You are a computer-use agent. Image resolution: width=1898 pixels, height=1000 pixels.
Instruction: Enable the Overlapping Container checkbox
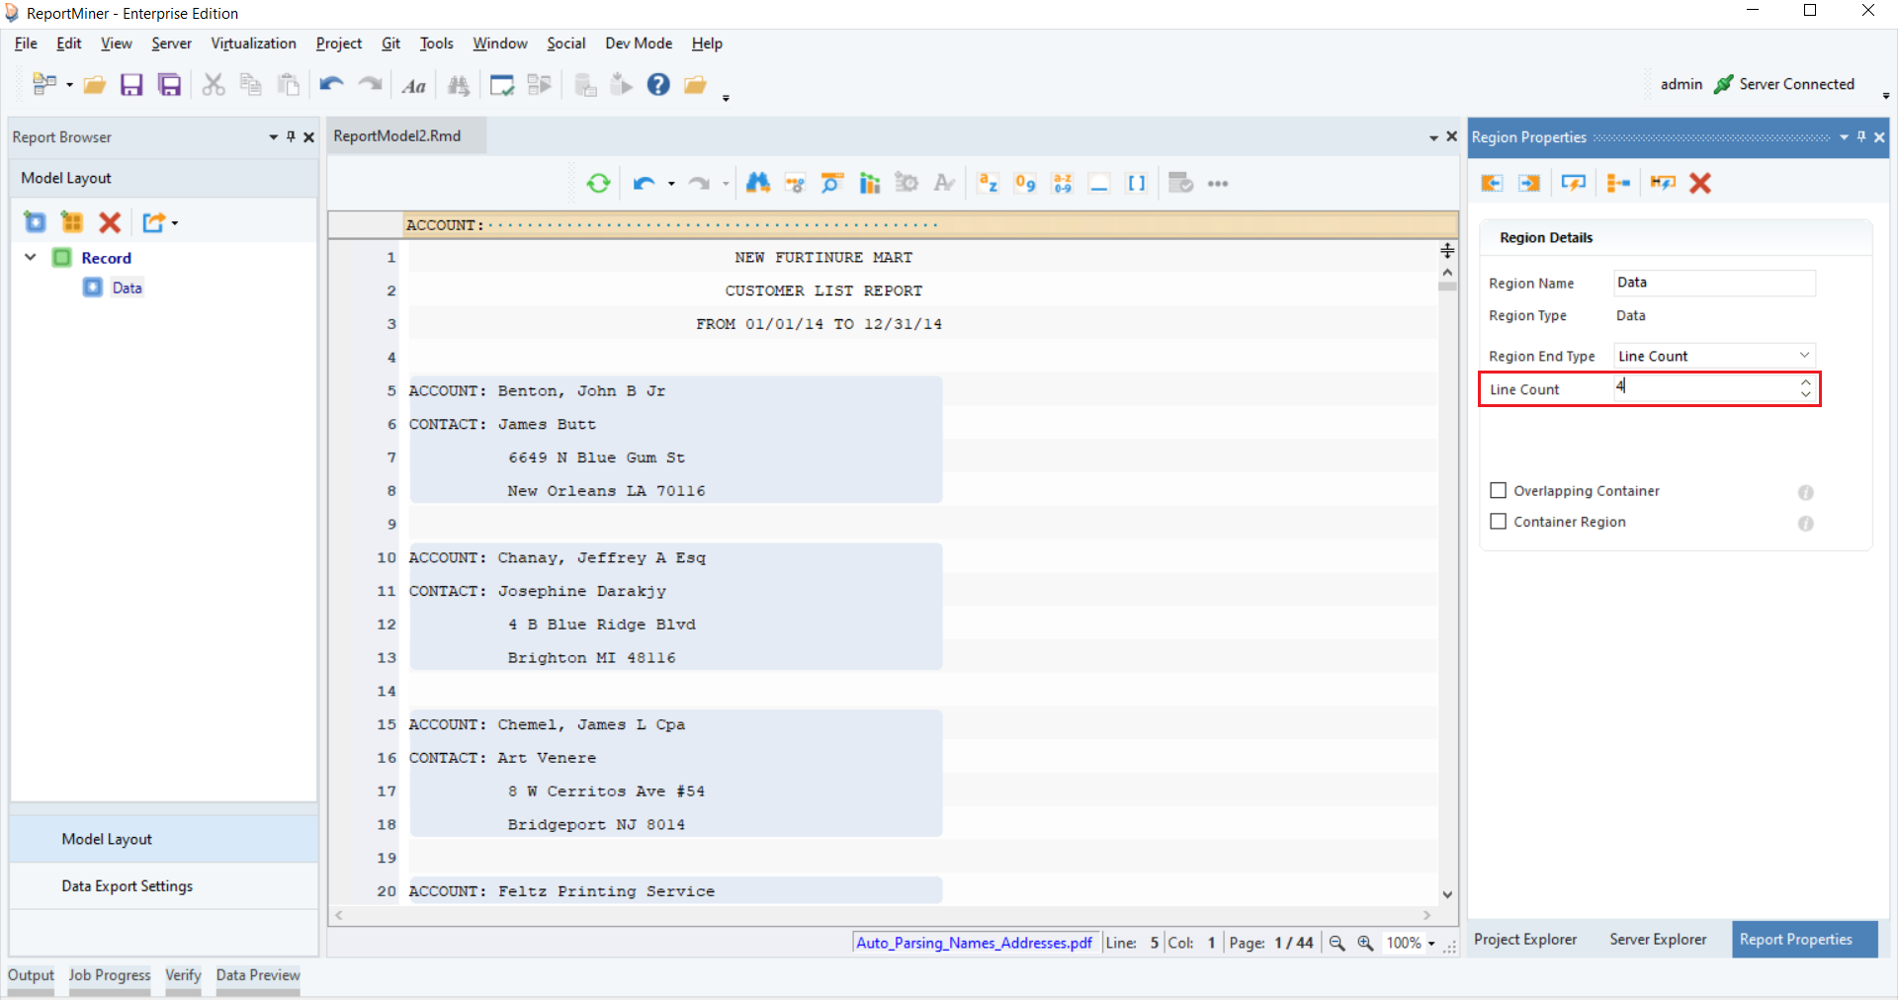click(x=1499, y=491)
